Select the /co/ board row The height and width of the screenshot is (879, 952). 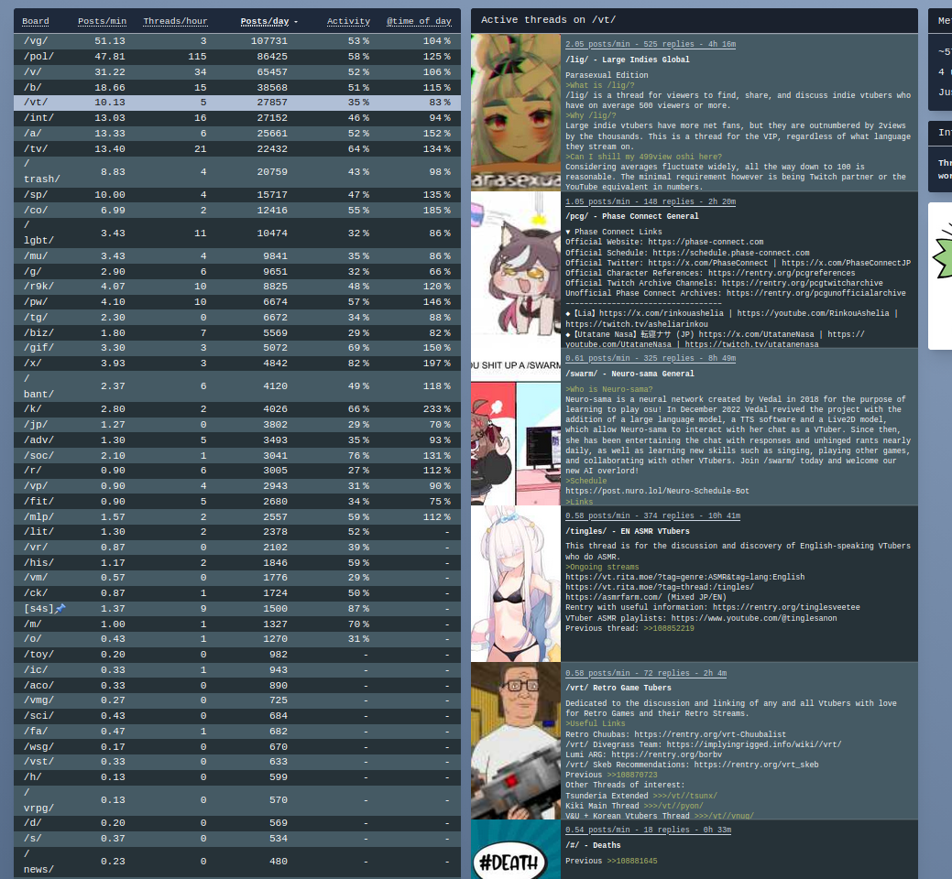[236, 210]
